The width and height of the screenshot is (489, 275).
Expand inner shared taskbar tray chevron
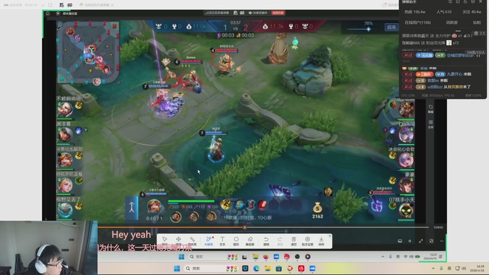tap(383, 257)
